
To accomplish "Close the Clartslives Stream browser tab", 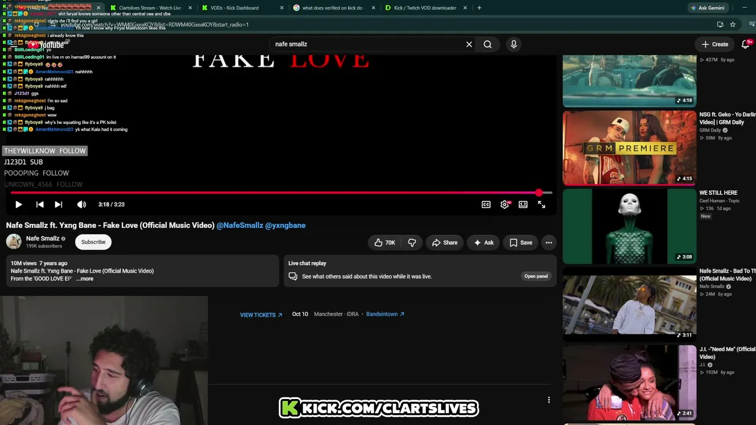I will tap(190, 8).
